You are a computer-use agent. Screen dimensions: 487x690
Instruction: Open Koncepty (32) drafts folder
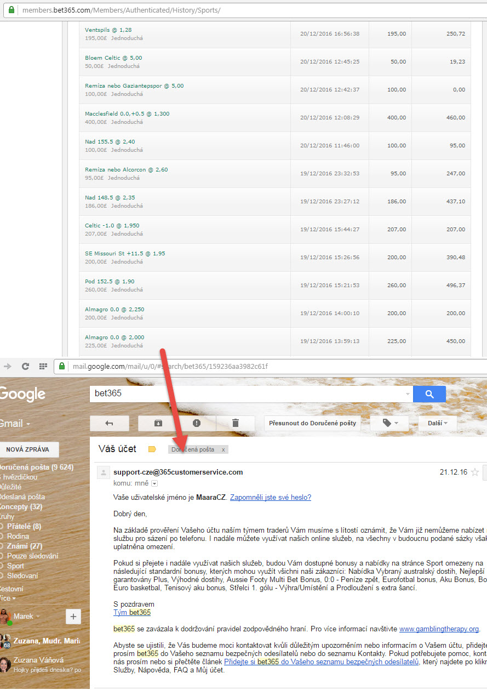pos(21,507)
